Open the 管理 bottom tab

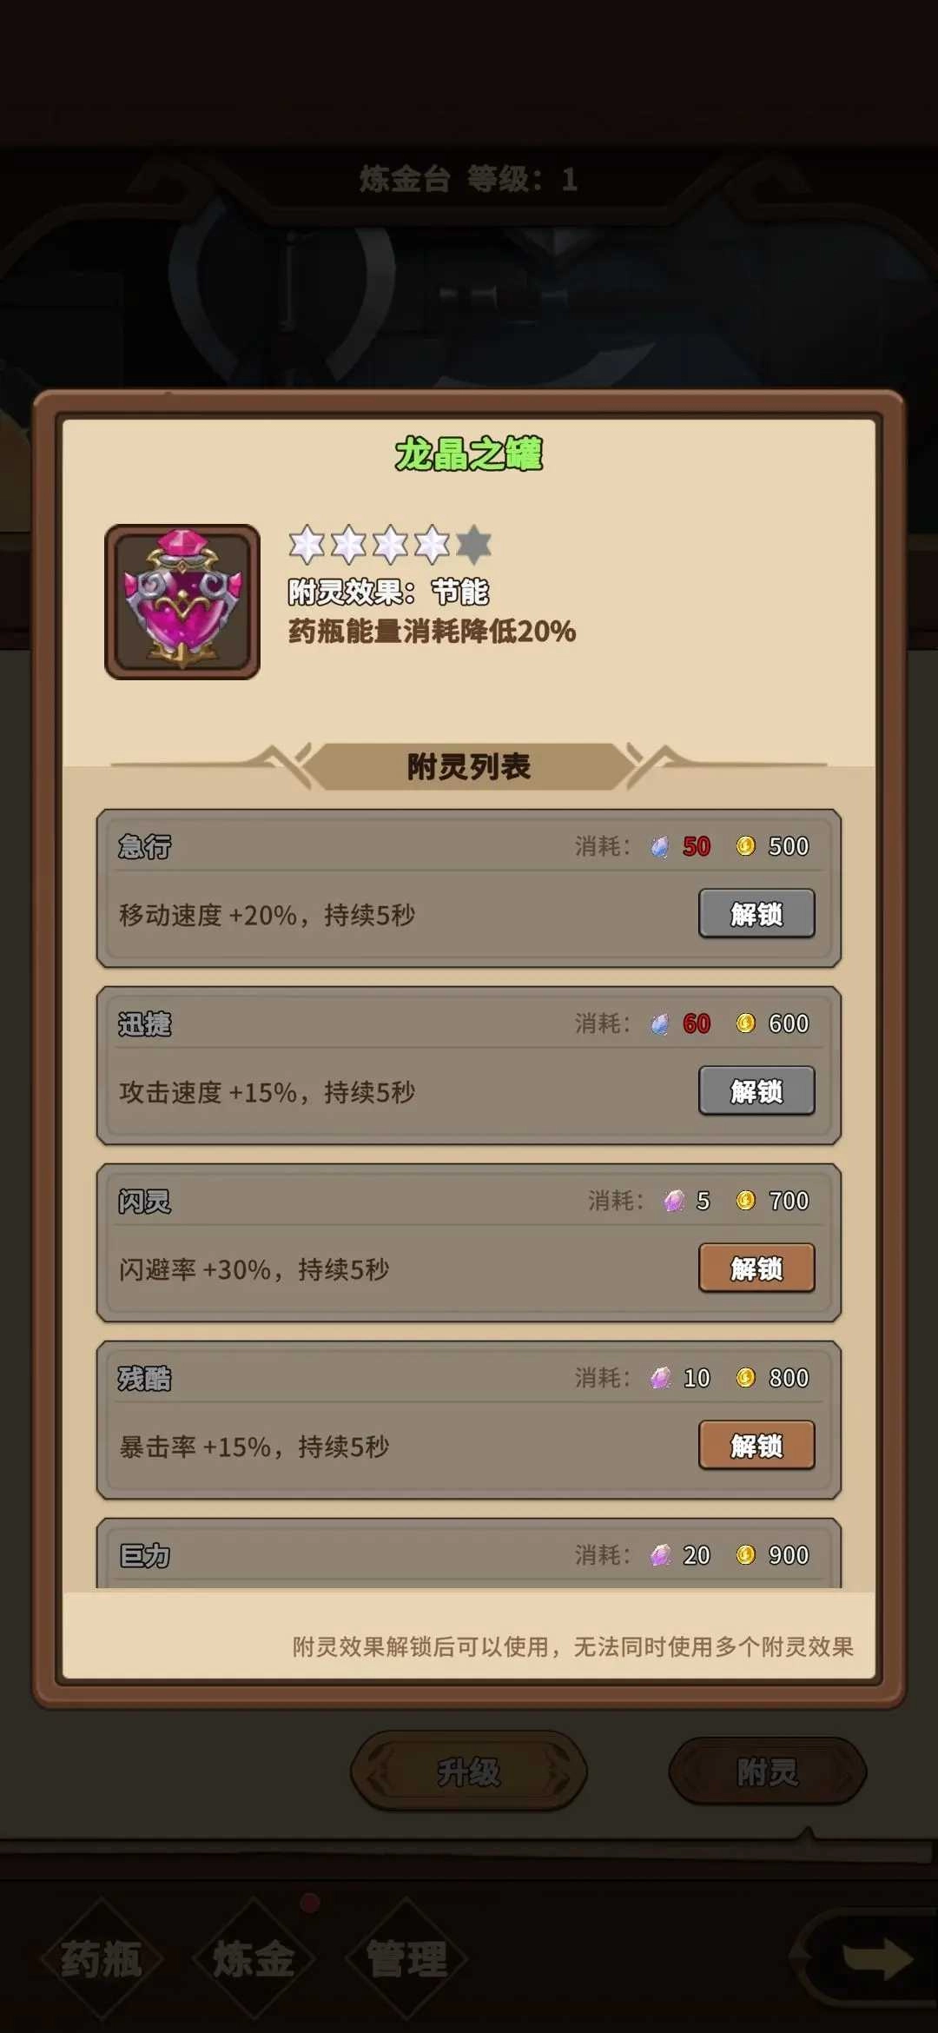pos(406,1959)
